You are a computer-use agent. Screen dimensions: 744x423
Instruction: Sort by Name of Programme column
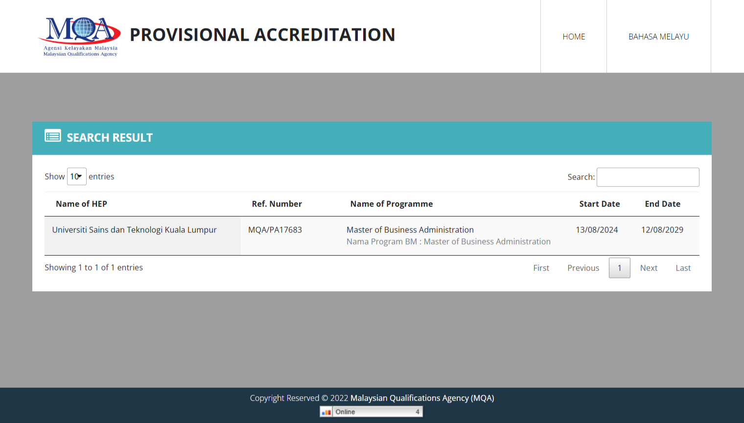[391, 204]
